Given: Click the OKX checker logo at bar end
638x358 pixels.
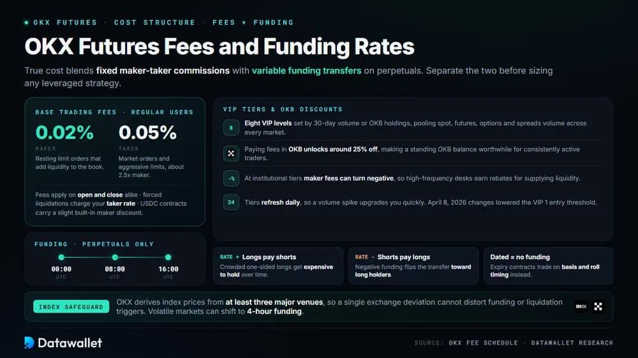Looking at the screenshot, I should [598, 306].
